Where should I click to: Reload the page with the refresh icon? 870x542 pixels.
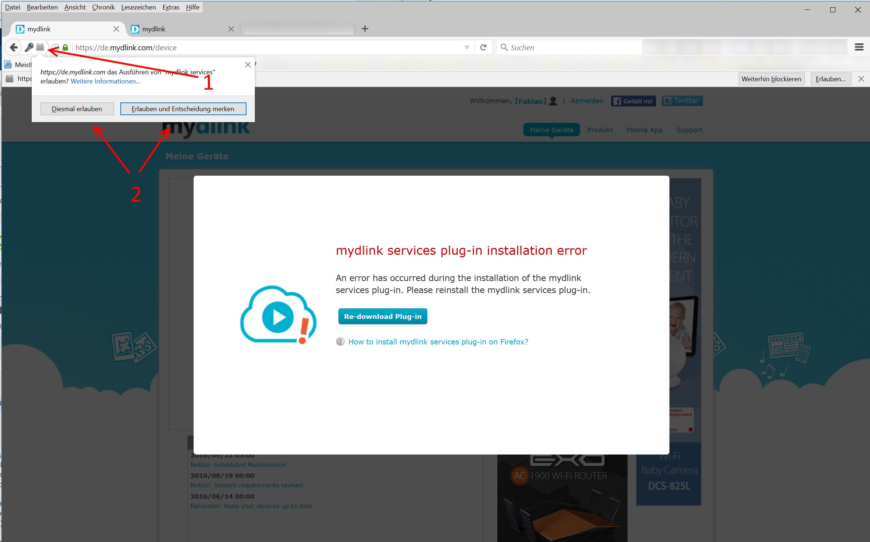click(483, 47)
